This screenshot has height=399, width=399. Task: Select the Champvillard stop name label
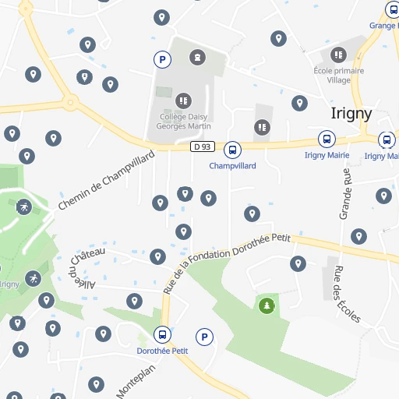(232, 166)
